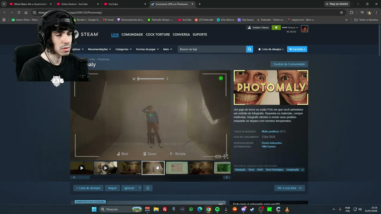Open File Explorer from the taskbar
The width and height of the screenshot is (381, 214).
156,209
